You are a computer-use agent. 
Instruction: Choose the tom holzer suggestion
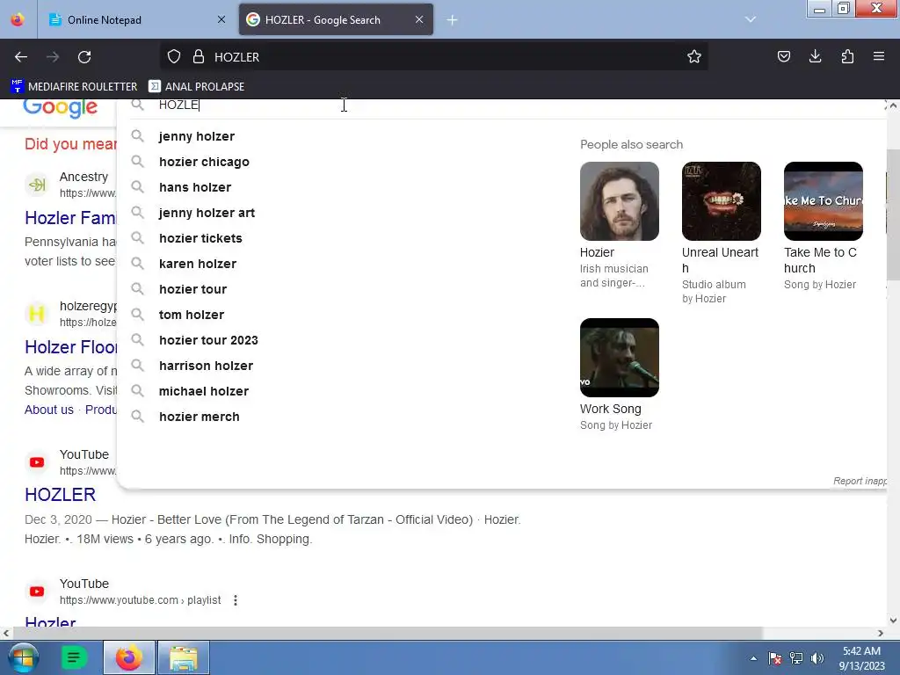(192, 315)
